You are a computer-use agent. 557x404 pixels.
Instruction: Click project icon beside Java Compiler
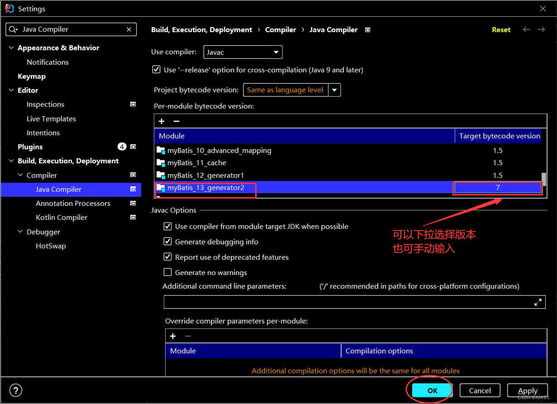pos(133,189)
